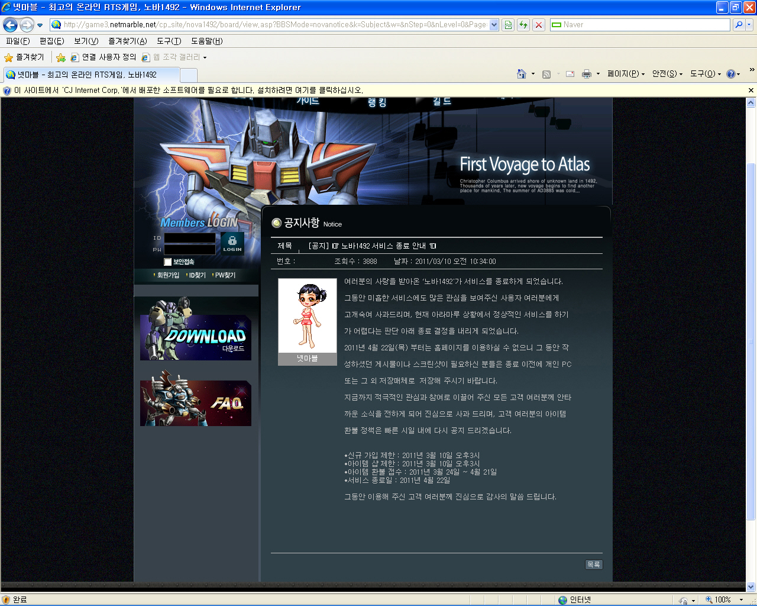The height and width of the screenshot is (606, 757).
Task: Open the search provider dropdown arrow
Action: point(749,25)
